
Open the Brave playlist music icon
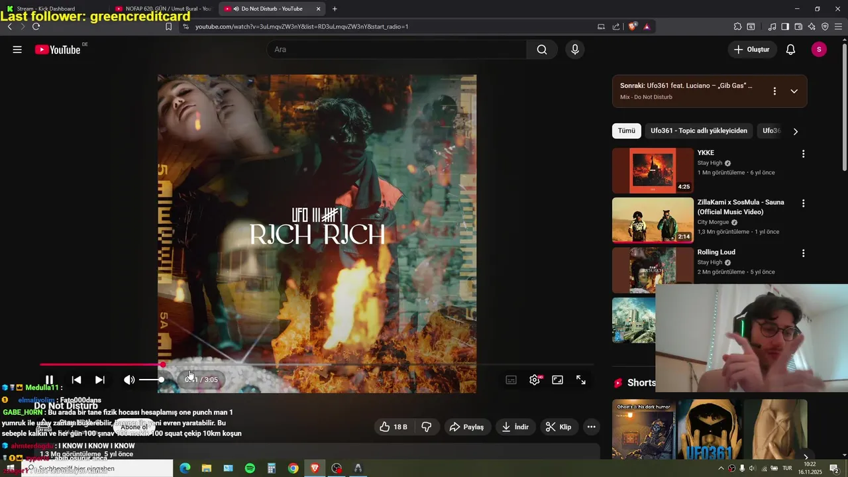[x=772, y=26]
